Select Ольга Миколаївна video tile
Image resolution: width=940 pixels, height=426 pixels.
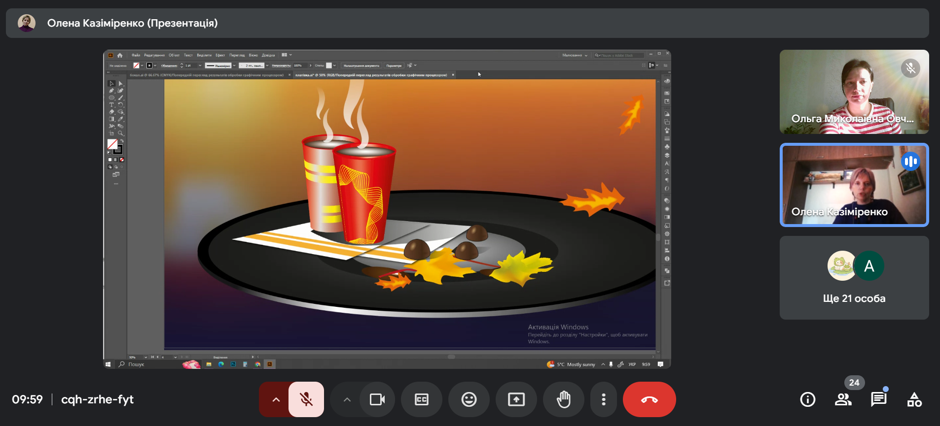[x=854, y=92]
